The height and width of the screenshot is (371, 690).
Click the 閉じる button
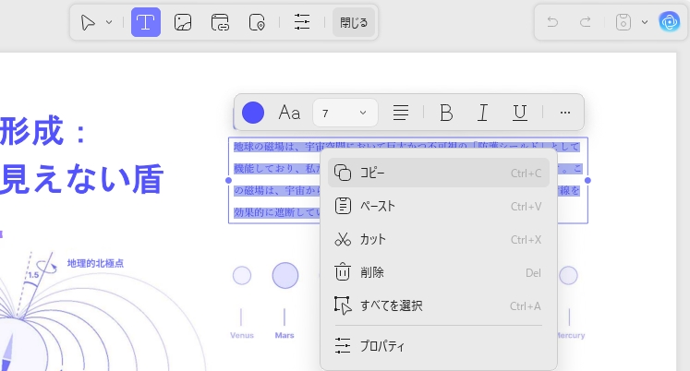click(354, 22)
